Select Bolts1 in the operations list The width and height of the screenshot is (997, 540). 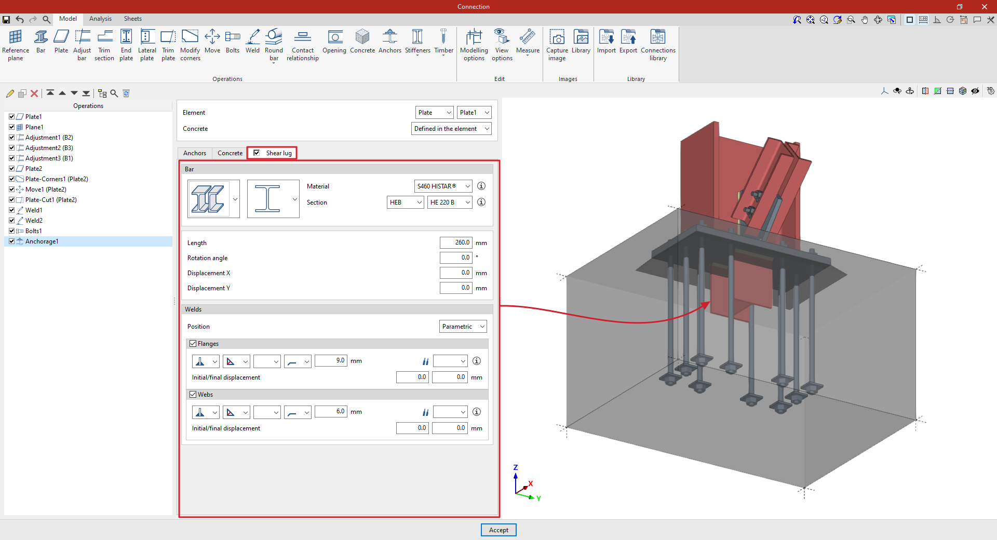pyautogui.click(x=34, y=231)
